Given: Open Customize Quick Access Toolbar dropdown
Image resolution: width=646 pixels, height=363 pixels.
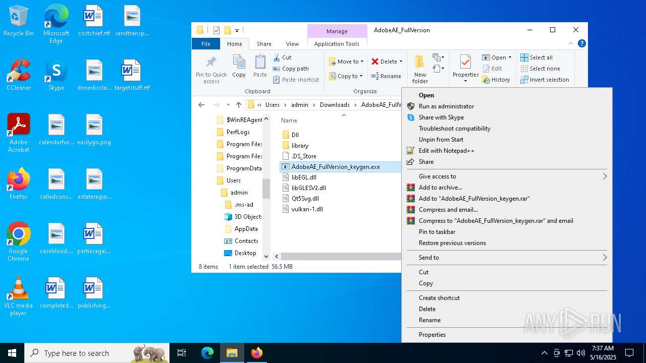Looking at the screenshot, I should pyautogui.click(x=237, y=30).
